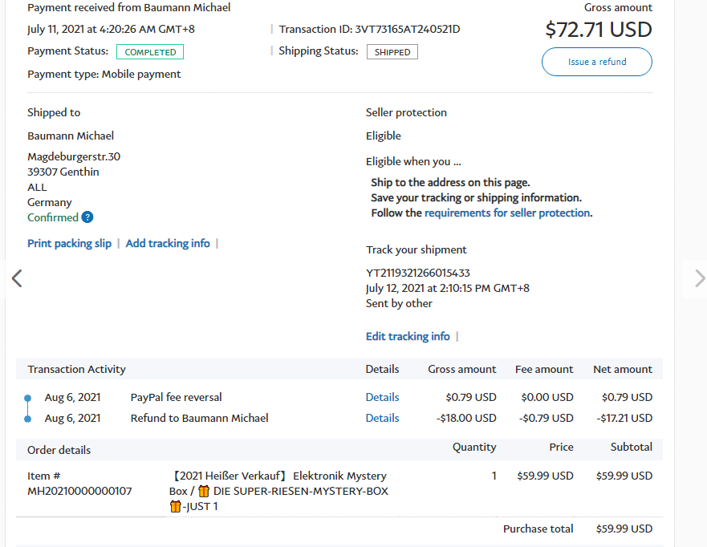Viewport: 707px width, 547px height.
Task: Click the PayPal fee reversal timeline dot
Action: [x=27, y=397]
